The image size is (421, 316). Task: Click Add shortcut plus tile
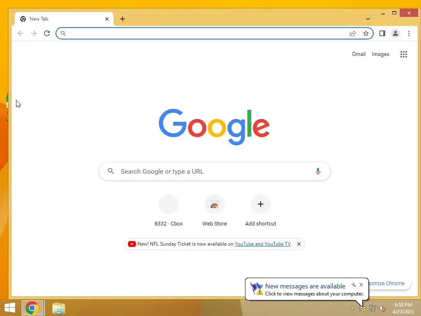coord(260,211)
